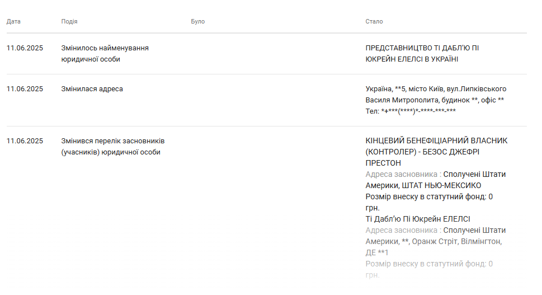Click the "КІНЦЕВИЙ БЕНЕФІЦІАРНИЙ ВЛАСНИК" entry

(436, 141)
